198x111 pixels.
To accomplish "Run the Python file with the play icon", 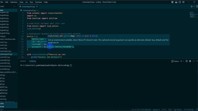I will pyautogui.click(x=192, y=6).
